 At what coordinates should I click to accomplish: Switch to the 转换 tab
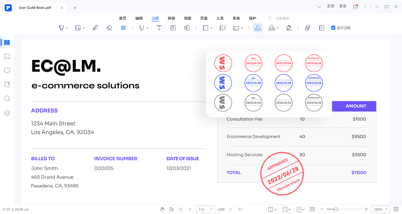click(171, 18)
